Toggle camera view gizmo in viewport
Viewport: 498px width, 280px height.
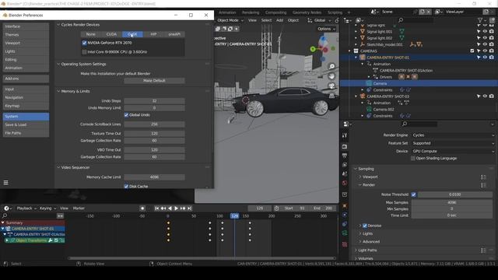331,86
